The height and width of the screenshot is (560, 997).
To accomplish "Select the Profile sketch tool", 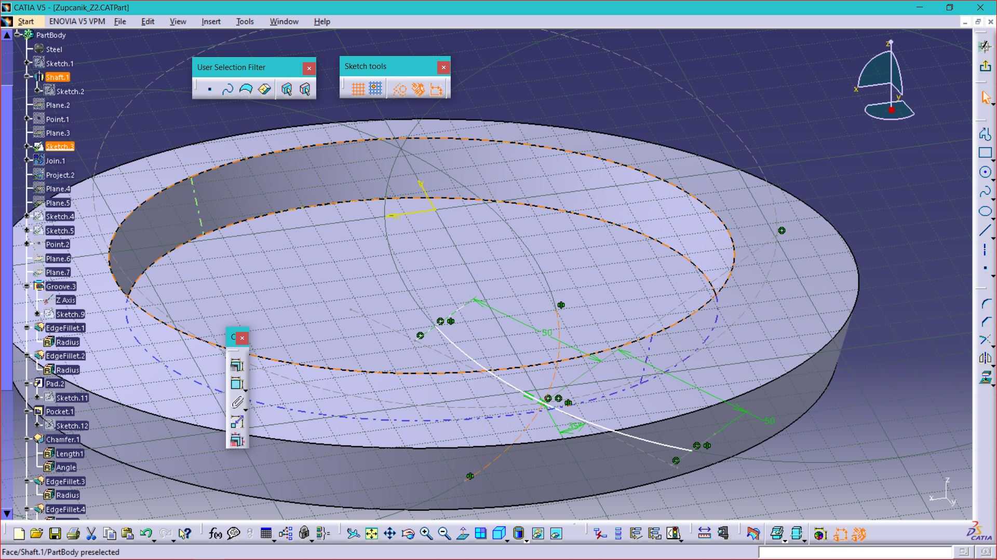I will pos(985,134).
